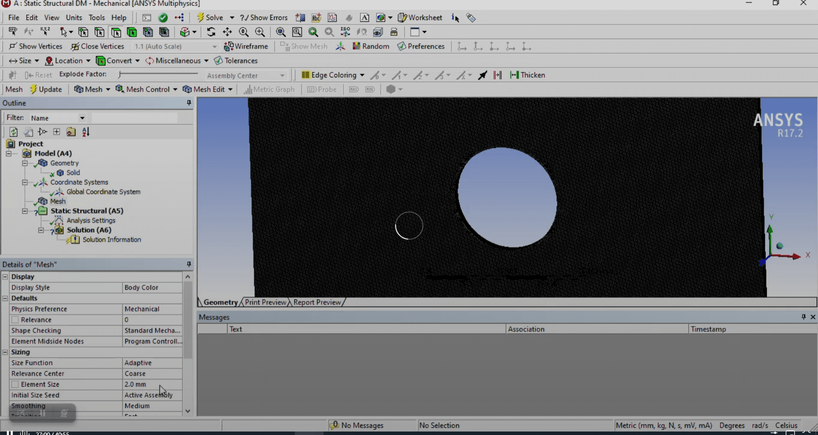The width and height of the screenshot is (818, 435).
Task: Select the Rotate view icon
Action: pos(211,32)
